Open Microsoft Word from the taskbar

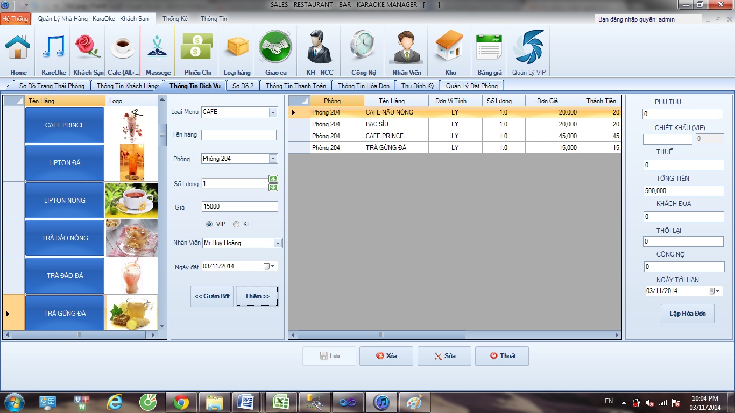tap(247, 402)
